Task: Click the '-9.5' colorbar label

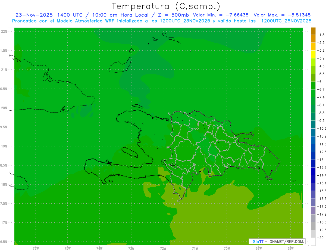Action: pyautogui.click(x=321, y=121)
